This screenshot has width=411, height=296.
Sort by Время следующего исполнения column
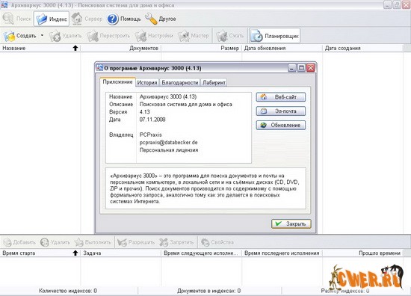(201, 253)
